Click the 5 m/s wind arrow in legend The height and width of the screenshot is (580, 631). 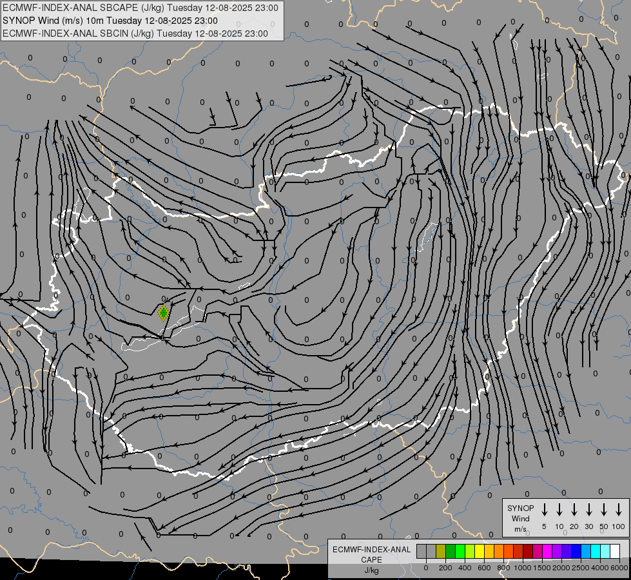coord(544,510)
